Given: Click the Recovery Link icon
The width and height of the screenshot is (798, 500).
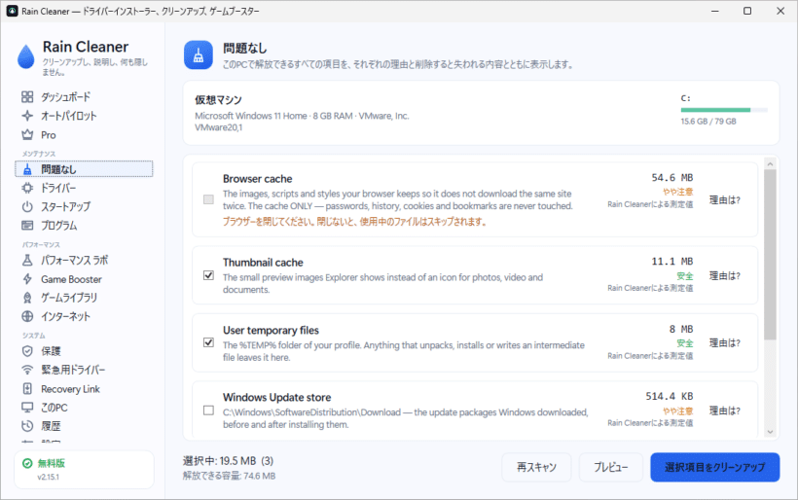Looking at the screenshot, I should click(27, 388).
